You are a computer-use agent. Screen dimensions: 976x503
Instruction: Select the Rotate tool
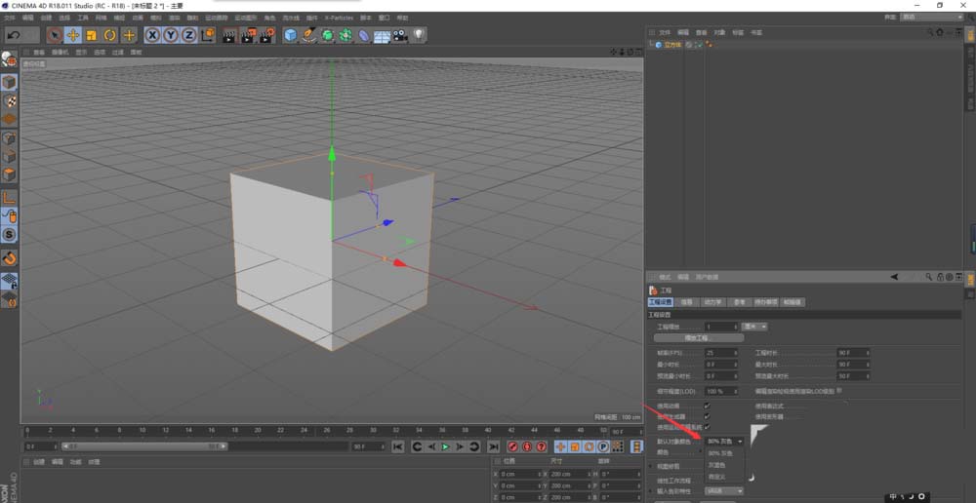(x=110, y=35)
